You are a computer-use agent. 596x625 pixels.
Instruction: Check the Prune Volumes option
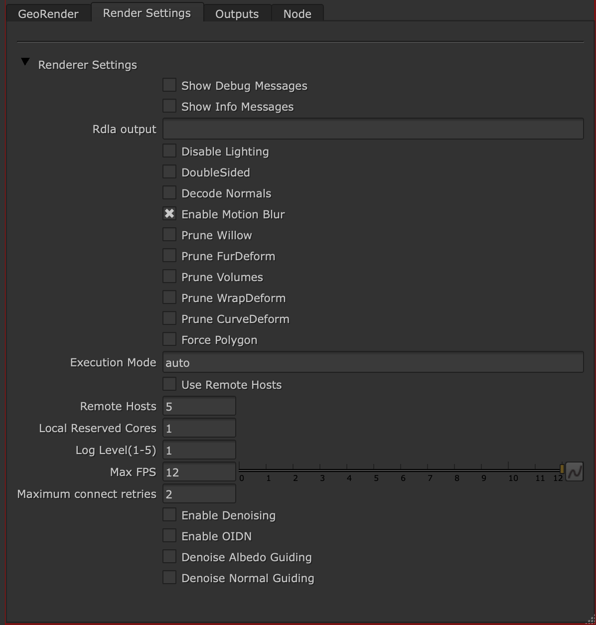coord(169,277)
